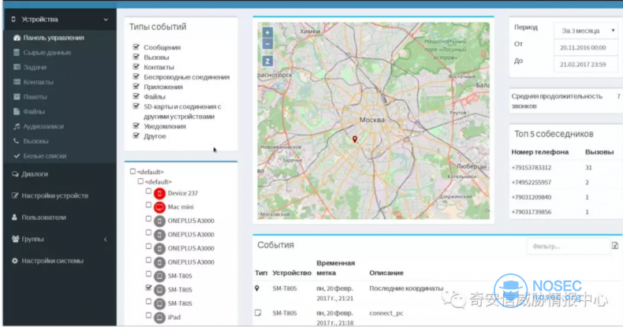Click the Вызовы column header in top contacts
623x327 pixels.
click(599, 152)
